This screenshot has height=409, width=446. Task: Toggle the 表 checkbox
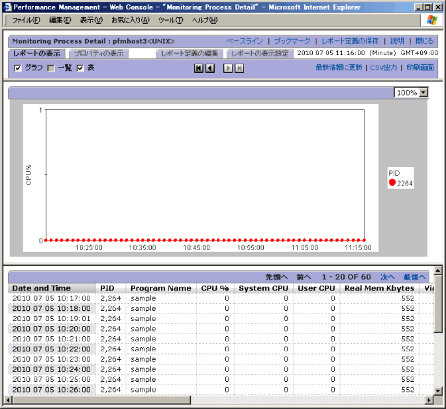[x=80, y=68]
